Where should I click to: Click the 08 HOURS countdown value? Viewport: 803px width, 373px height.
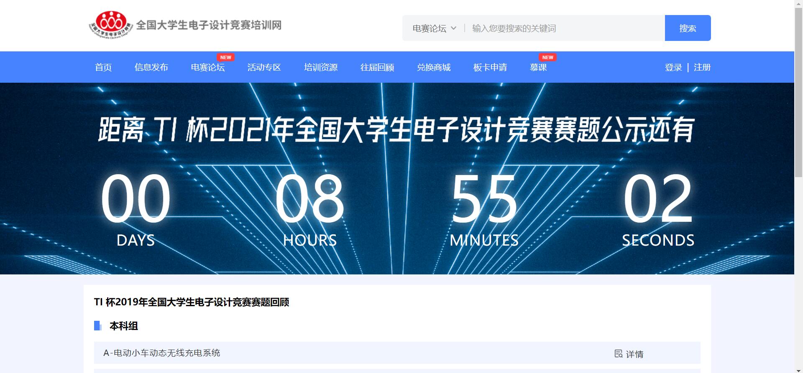[310, 198]
